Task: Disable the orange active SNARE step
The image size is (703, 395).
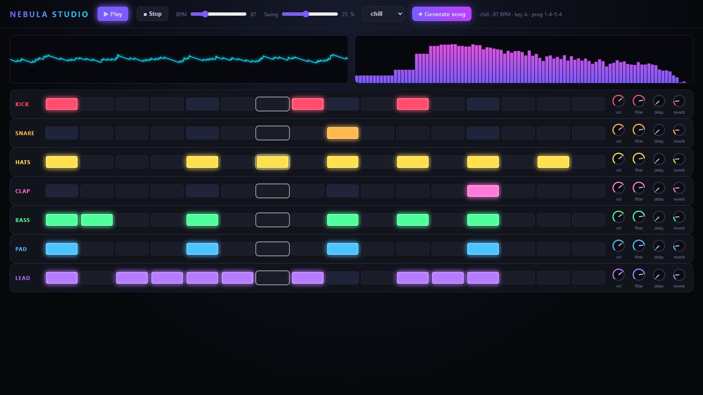Action: click(343, 133)
